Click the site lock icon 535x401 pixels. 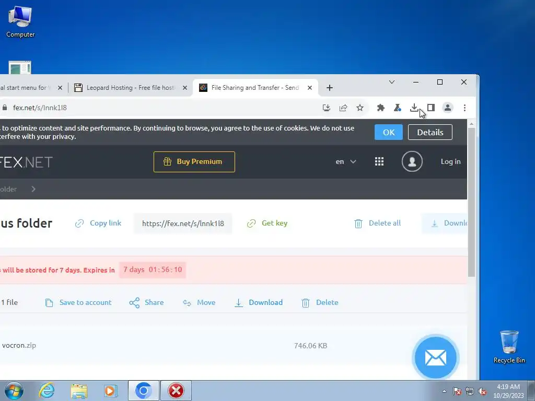coord(4,108)
